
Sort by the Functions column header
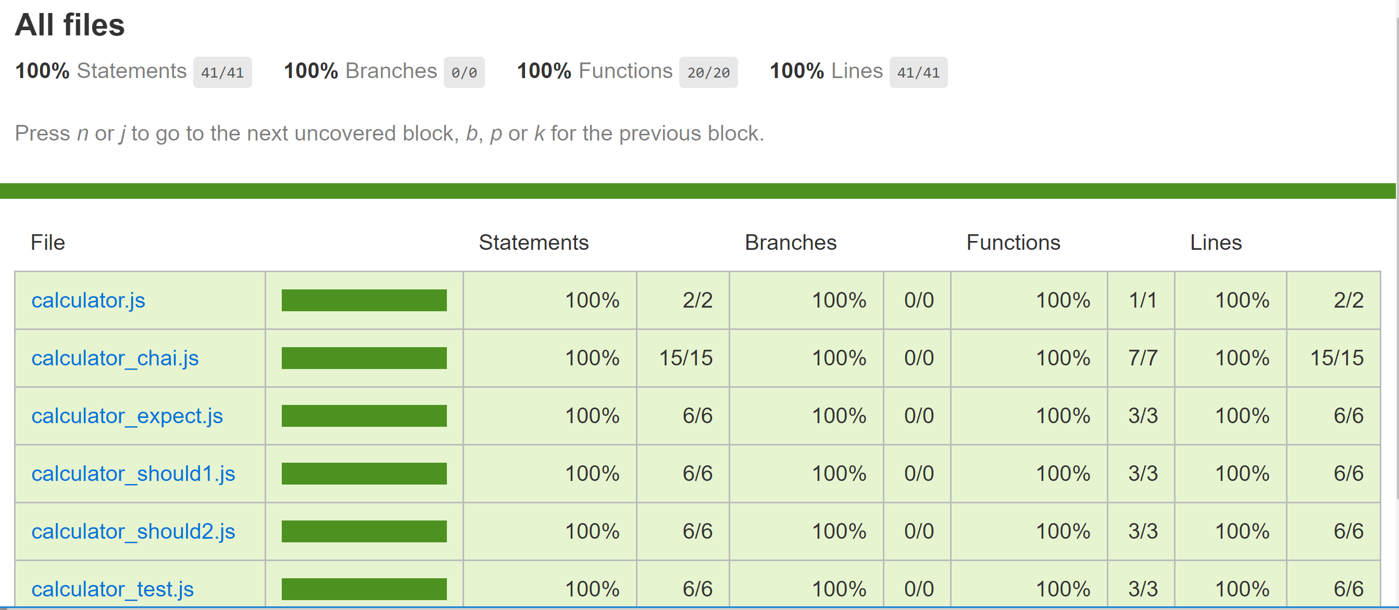click(1013, 242)
